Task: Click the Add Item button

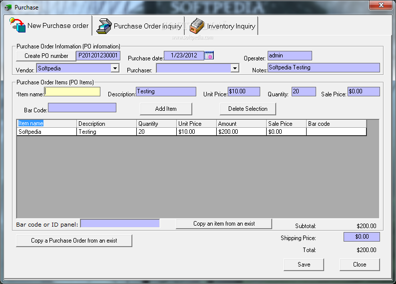Action: tap(166, 109)
